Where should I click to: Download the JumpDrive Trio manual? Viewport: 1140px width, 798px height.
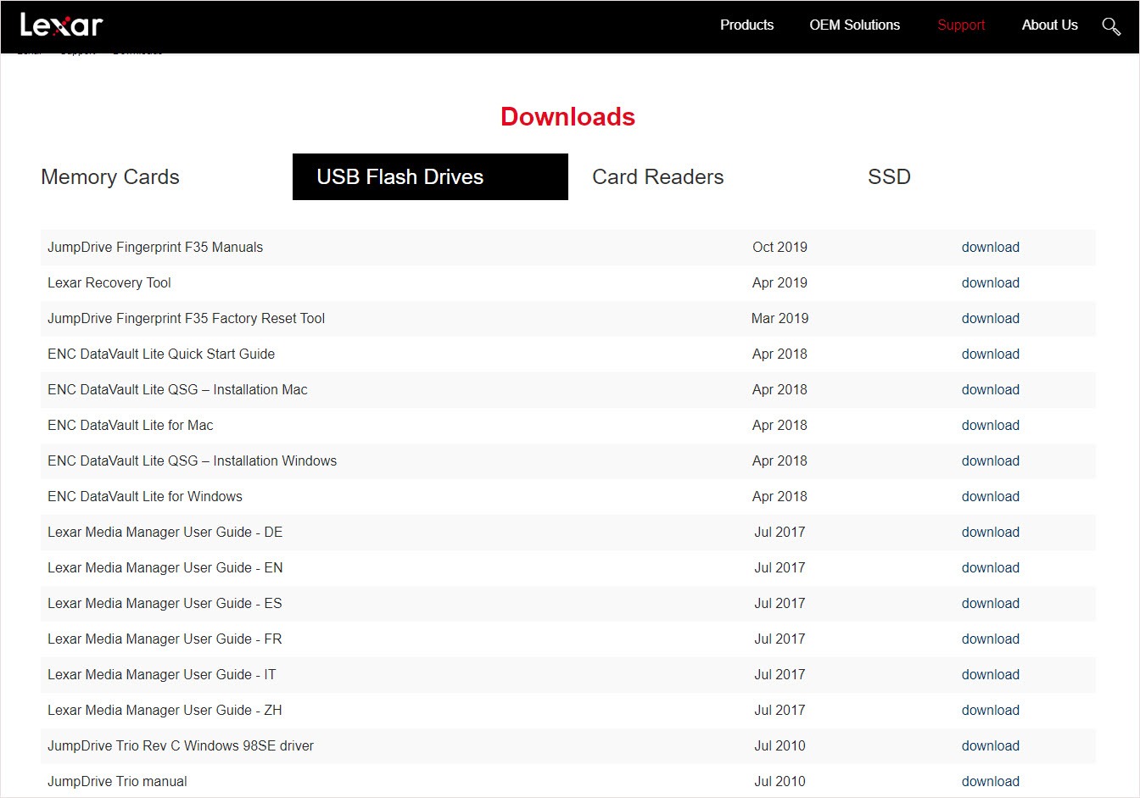click(x=990, y=781)
